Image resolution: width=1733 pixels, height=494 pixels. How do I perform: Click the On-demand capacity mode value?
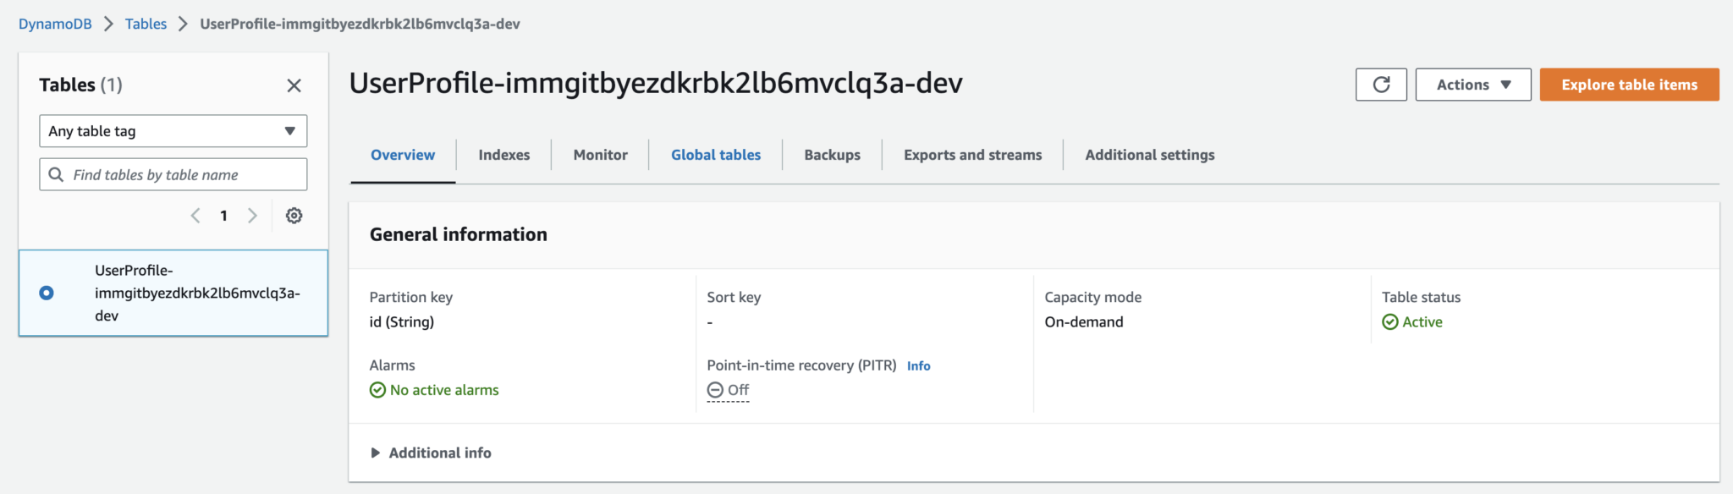pyautogui.click(x=1084, y=322)
